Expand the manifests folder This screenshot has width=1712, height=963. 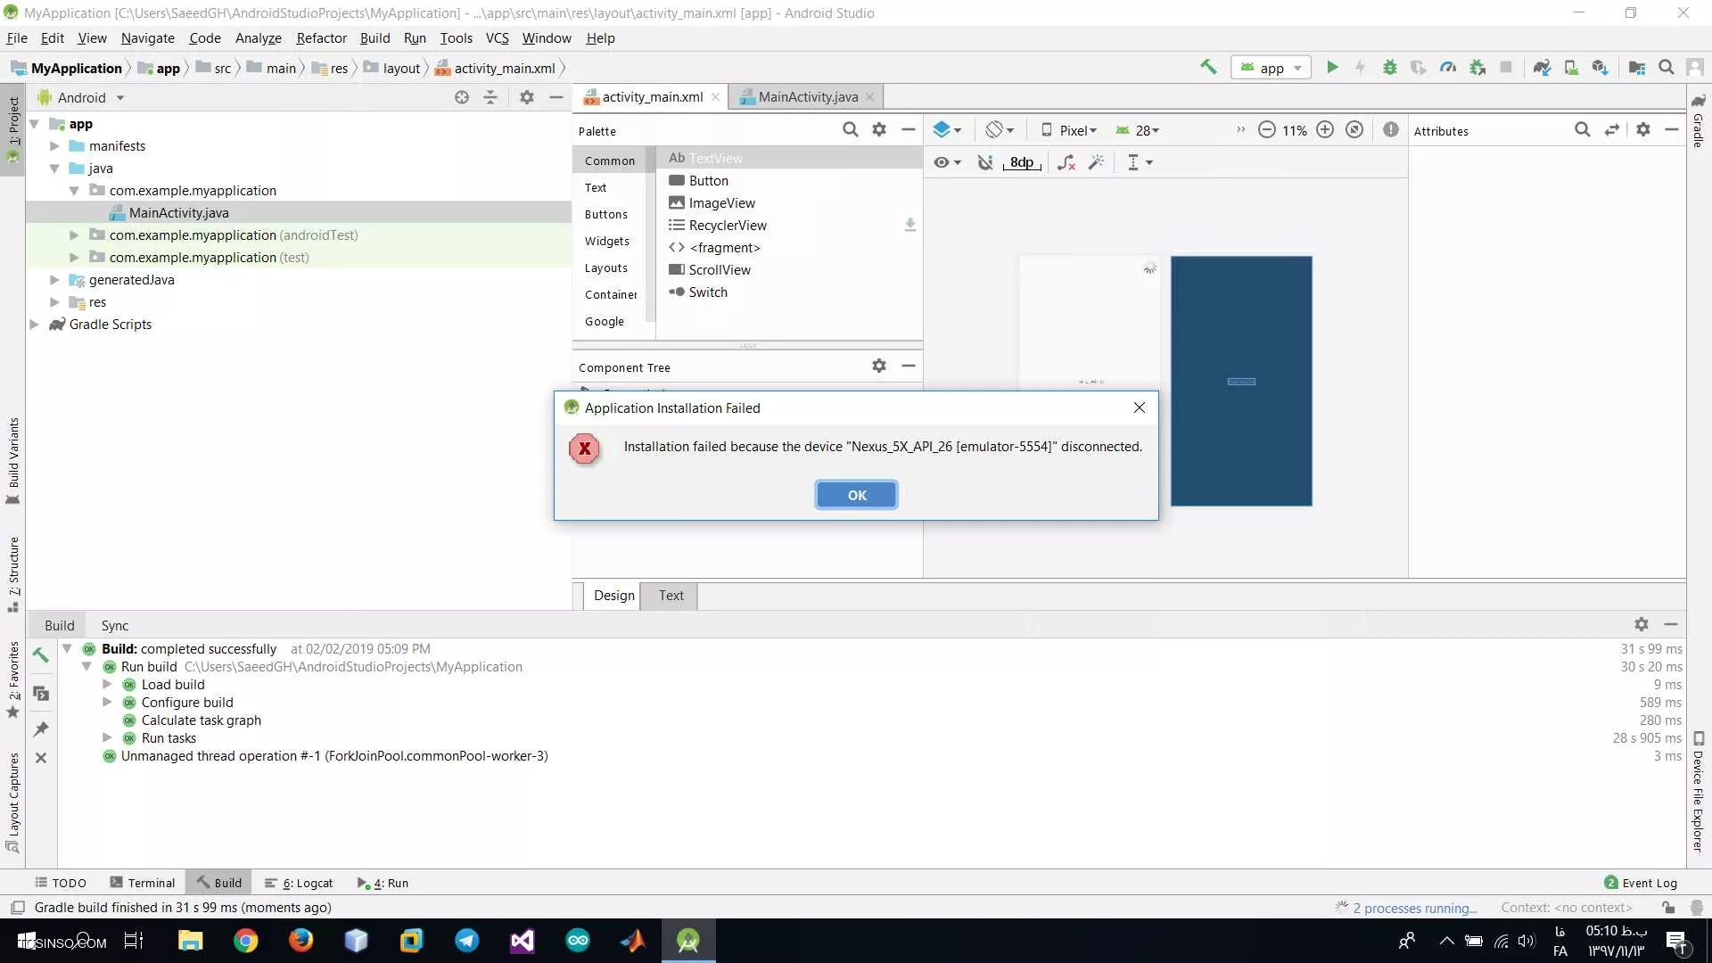pyautogui.click(x=54, y=146)
